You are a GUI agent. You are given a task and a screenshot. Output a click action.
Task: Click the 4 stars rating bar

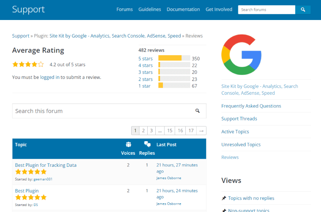[x=174, y=65]
